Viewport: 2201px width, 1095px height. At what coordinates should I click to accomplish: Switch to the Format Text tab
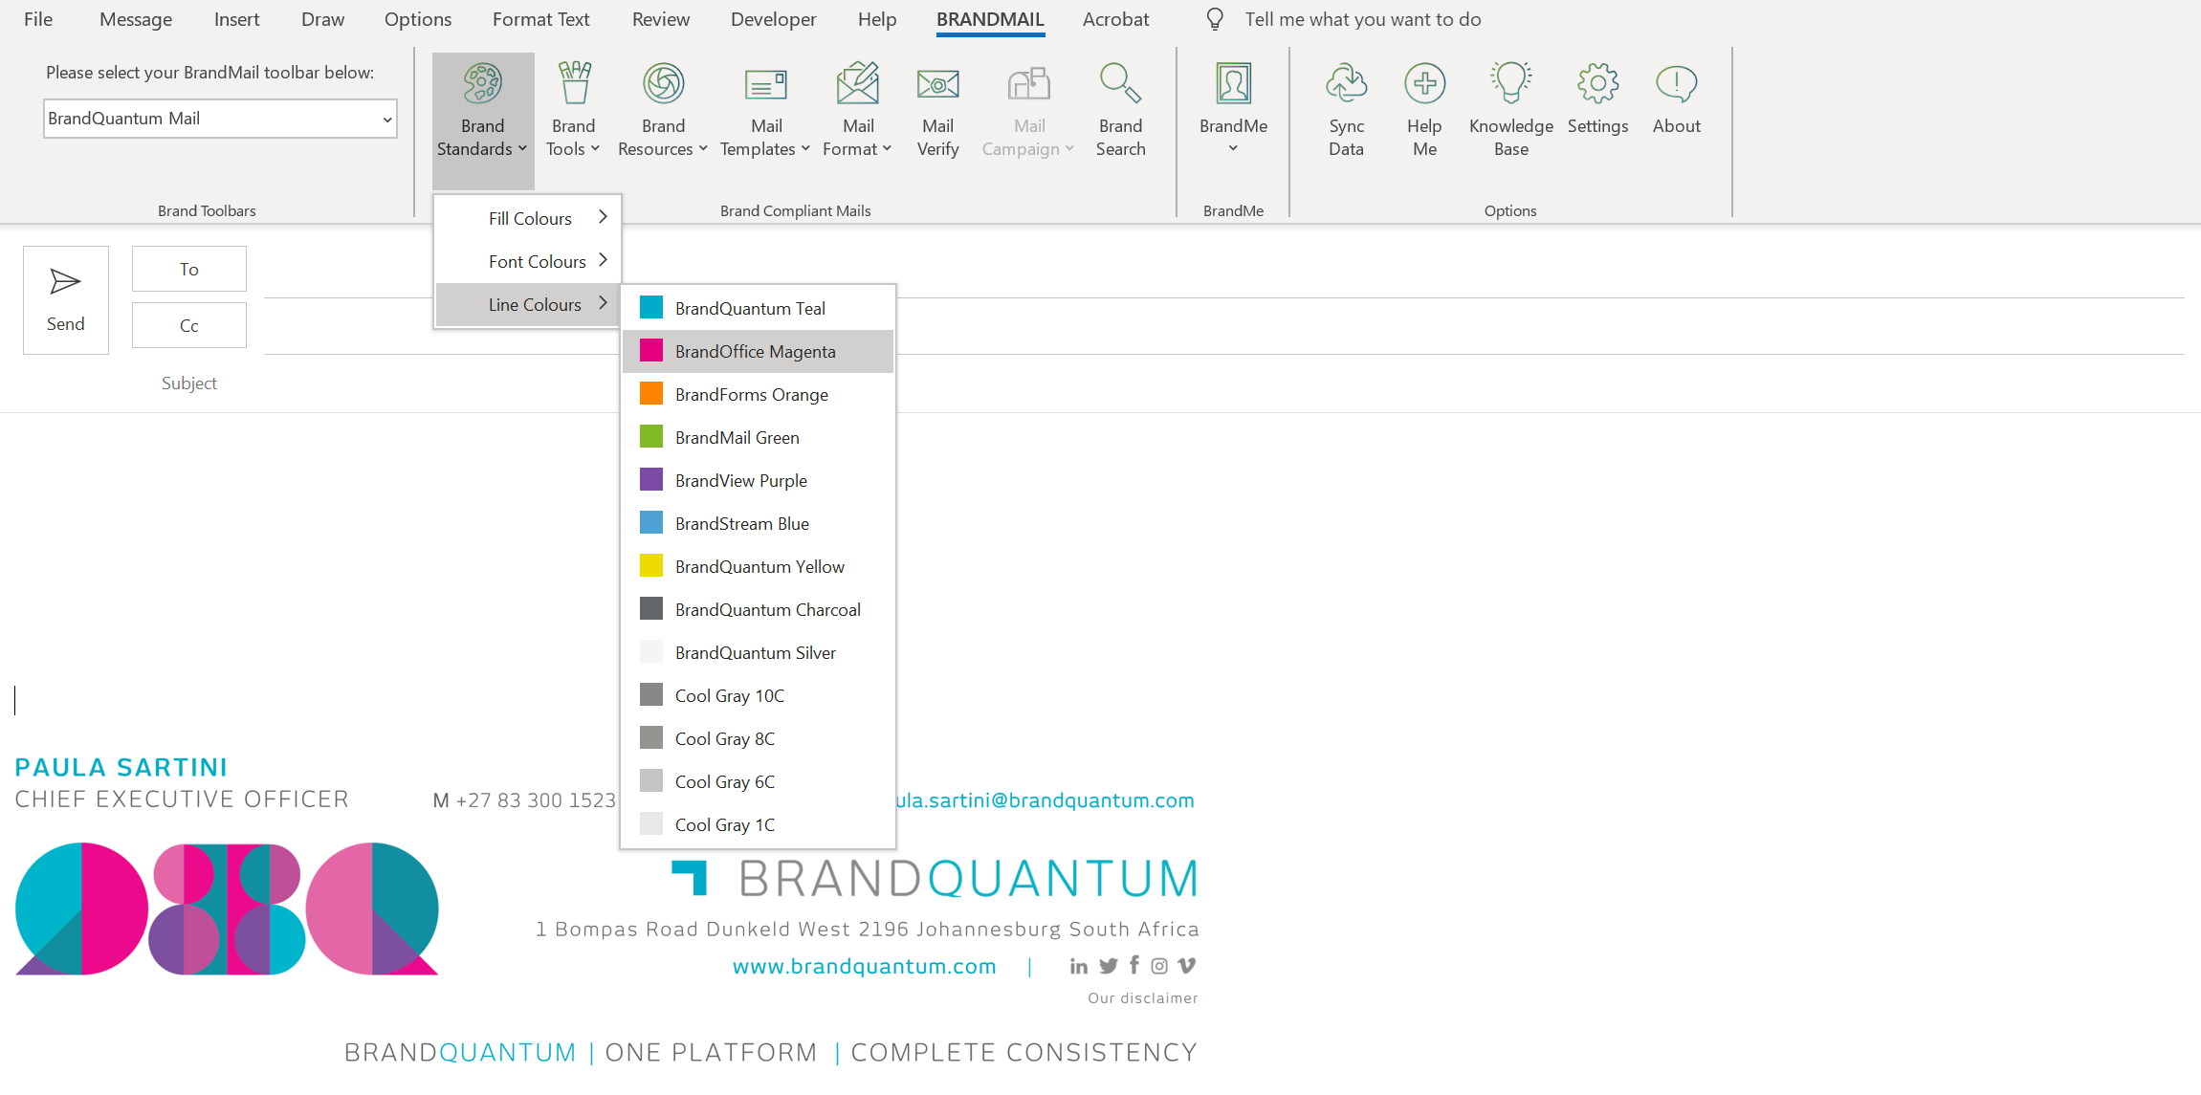[540, 19]
